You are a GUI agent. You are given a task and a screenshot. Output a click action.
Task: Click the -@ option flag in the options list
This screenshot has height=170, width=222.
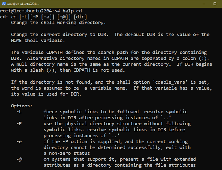click(x=19, y=159)
